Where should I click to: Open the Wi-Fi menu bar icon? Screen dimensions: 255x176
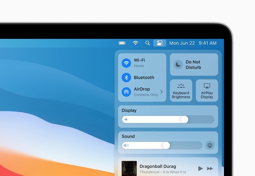click(x=135, y=43)
